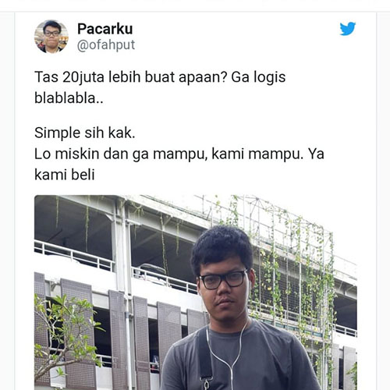The width and height of the screenshot is (390, 390).
Task: Open the @ofahput handle link
Action: tap(106, 45)
